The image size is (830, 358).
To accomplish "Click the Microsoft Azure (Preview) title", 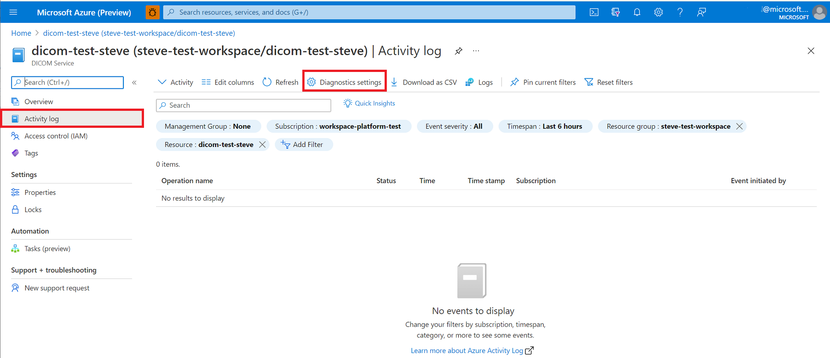I will [84, 13].
